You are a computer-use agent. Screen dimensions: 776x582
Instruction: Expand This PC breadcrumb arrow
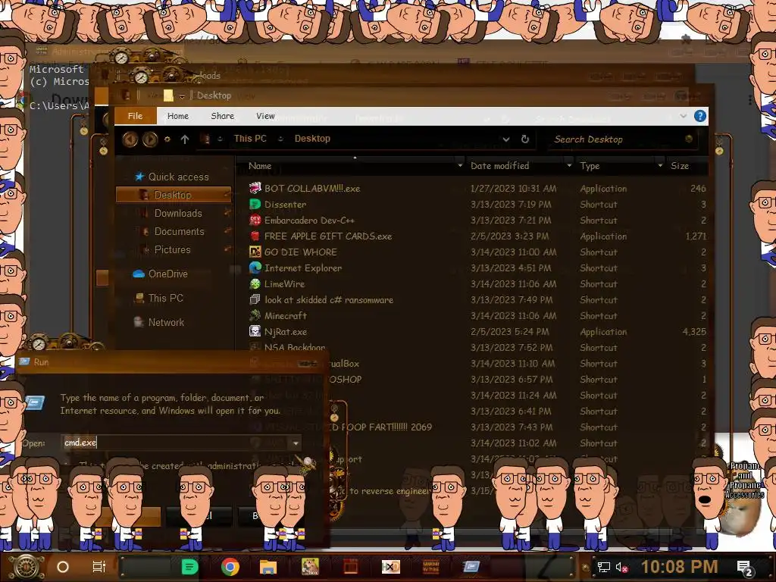coord(280,139)
